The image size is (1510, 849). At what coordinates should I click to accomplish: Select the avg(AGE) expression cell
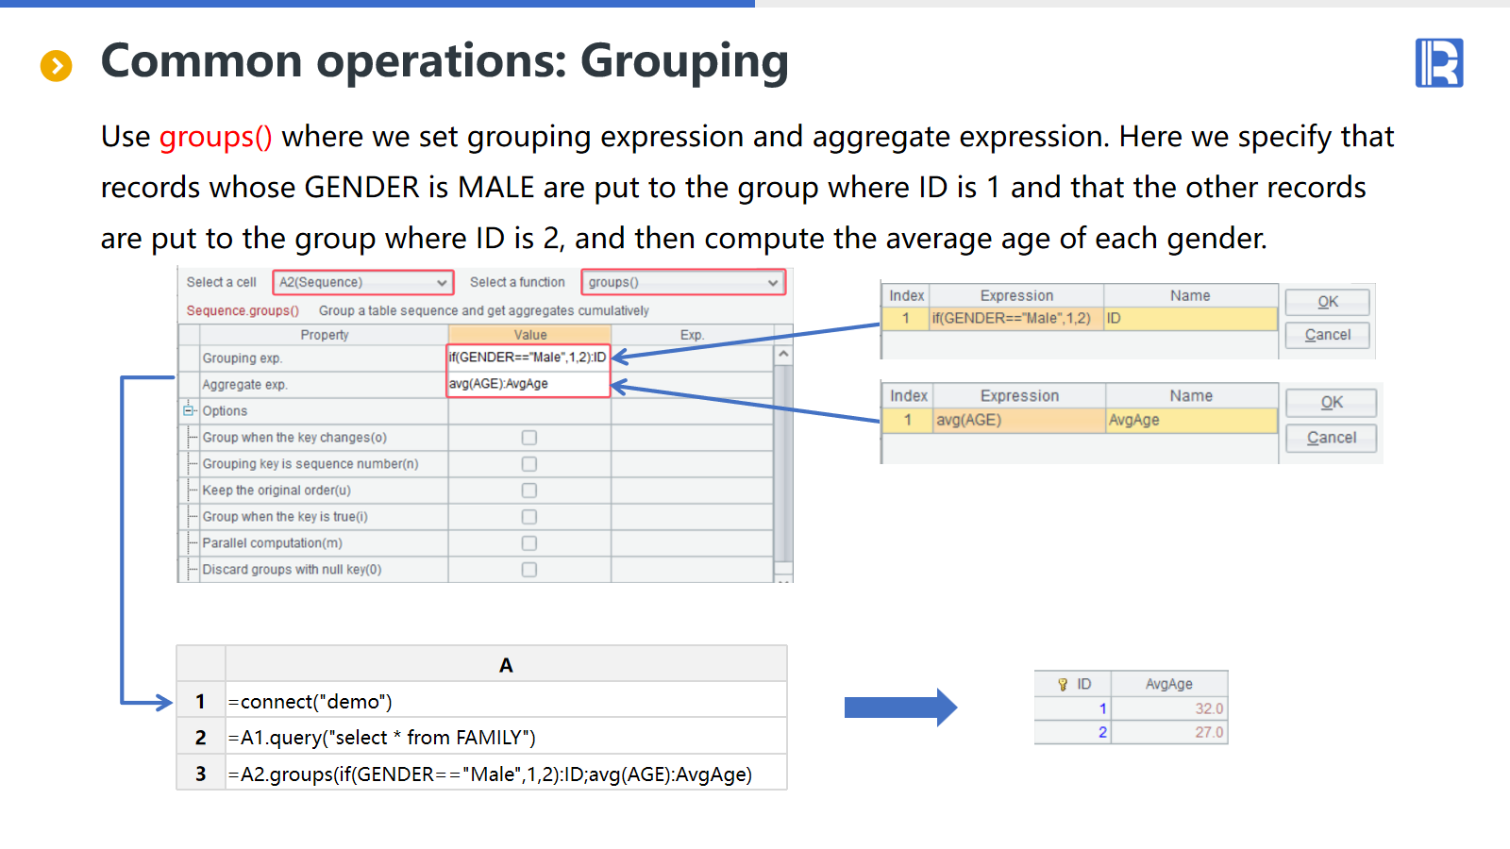coord(1017,421)
